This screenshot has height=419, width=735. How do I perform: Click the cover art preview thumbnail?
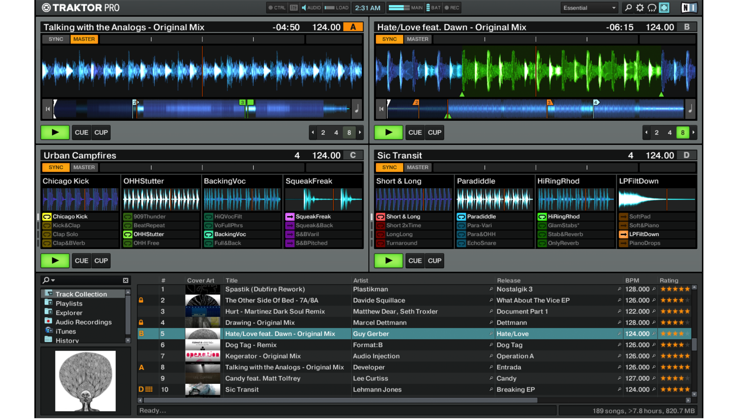tap(85, 381)
